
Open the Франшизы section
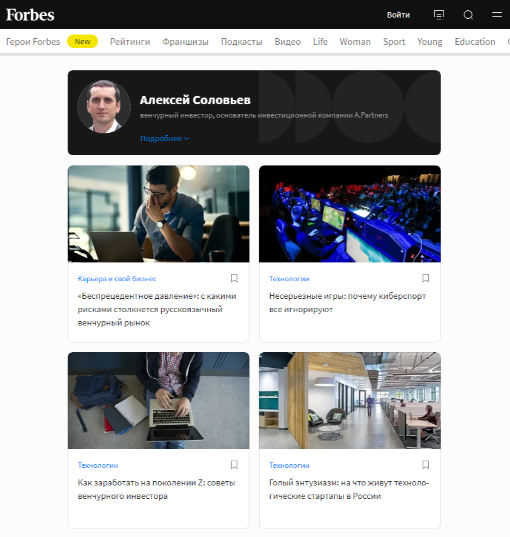(185, 41)
